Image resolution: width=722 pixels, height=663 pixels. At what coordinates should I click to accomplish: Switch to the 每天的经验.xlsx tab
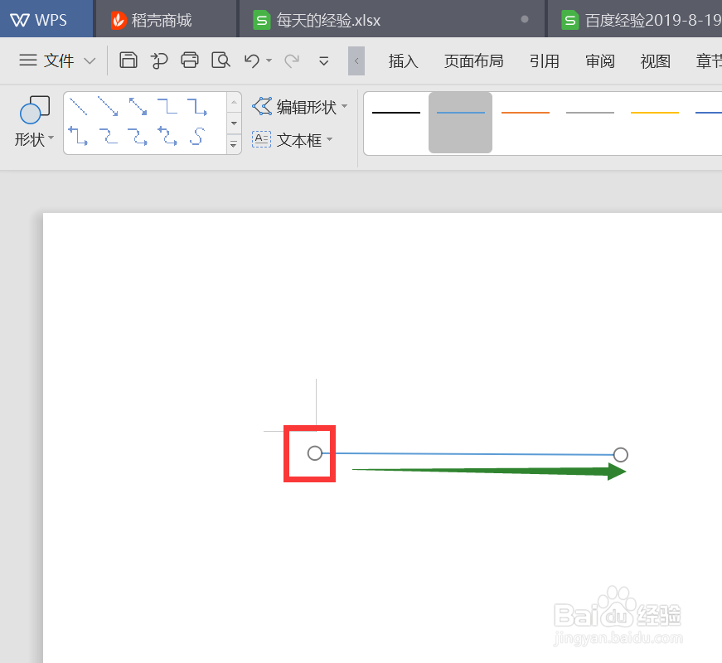pos(392,20)
